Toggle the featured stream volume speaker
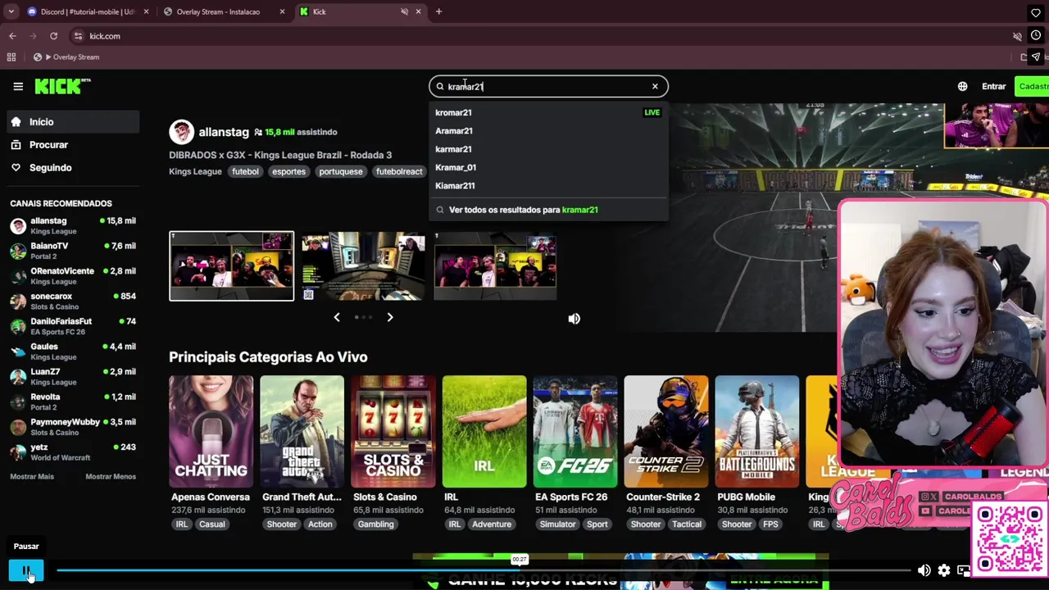The width and height of the screenshot is (1049, 590). [574, 319]
